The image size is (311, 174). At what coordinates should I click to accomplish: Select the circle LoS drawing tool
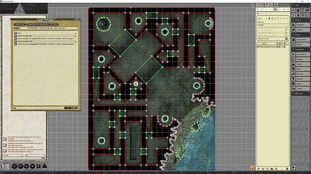click(x=271, y=13)
